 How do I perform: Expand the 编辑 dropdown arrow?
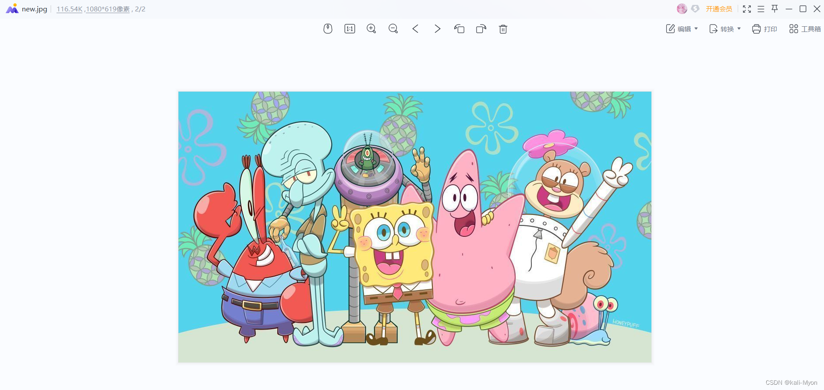(696, 29)
